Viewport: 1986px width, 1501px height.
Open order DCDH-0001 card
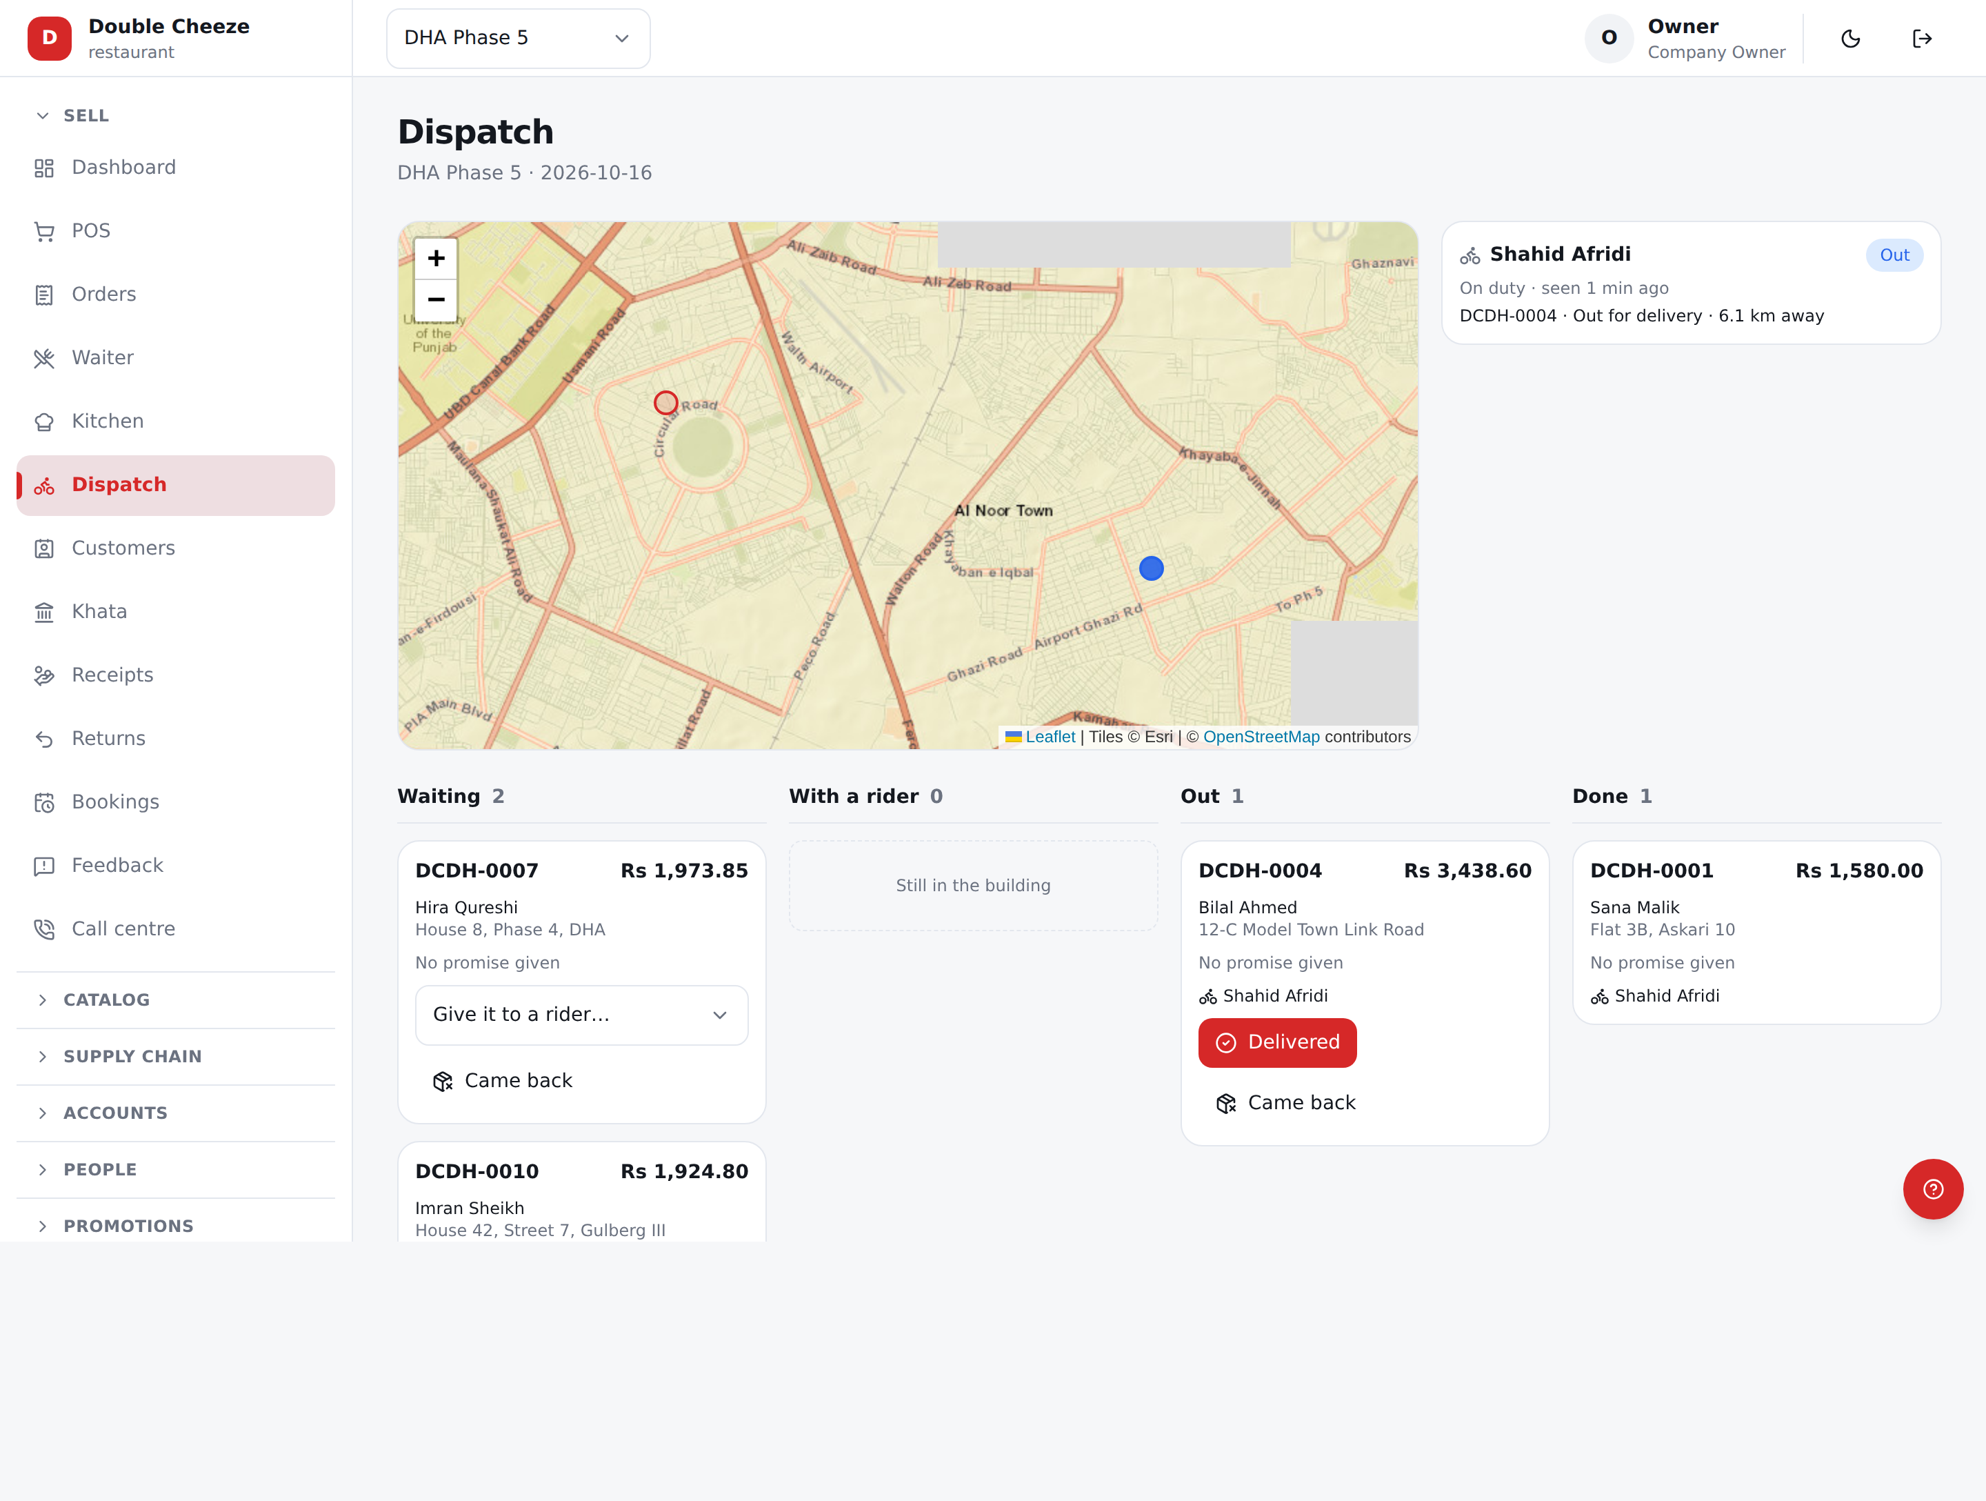(1756, 933)
